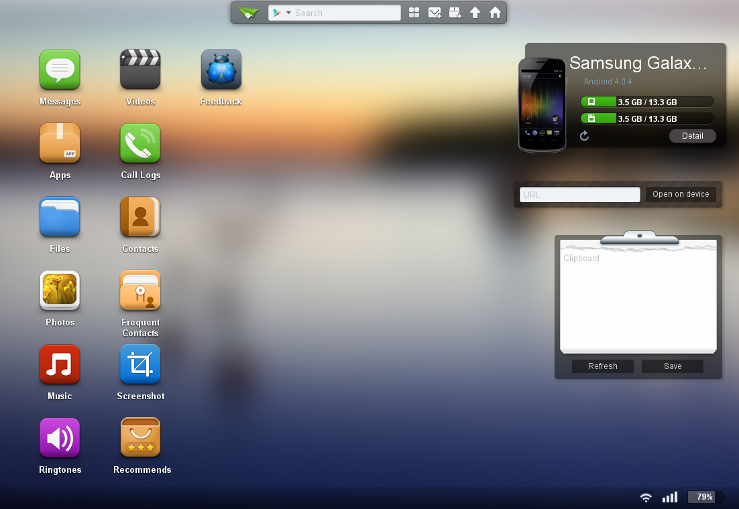Click the upload arrow icon in toolbar
This screenshot has height=509, width=739.
pyautogui.click(x=475, y=13)
